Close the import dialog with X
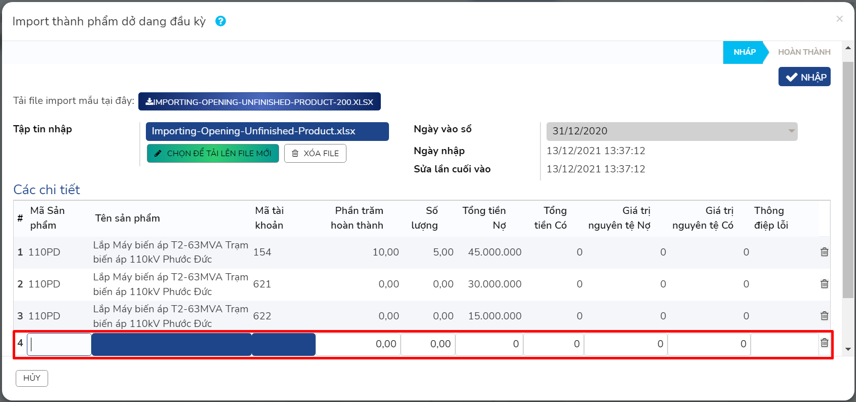 click(x=839, y=19)
